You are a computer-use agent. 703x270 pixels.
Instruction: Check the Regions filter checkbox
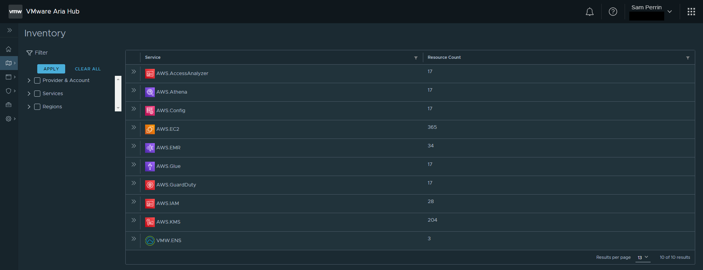pos(37,107)
